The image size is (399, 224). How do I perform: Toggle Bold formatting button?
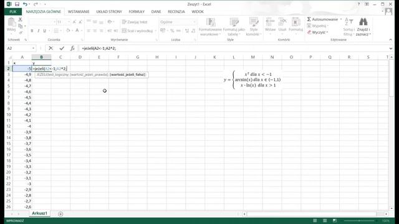32,30
